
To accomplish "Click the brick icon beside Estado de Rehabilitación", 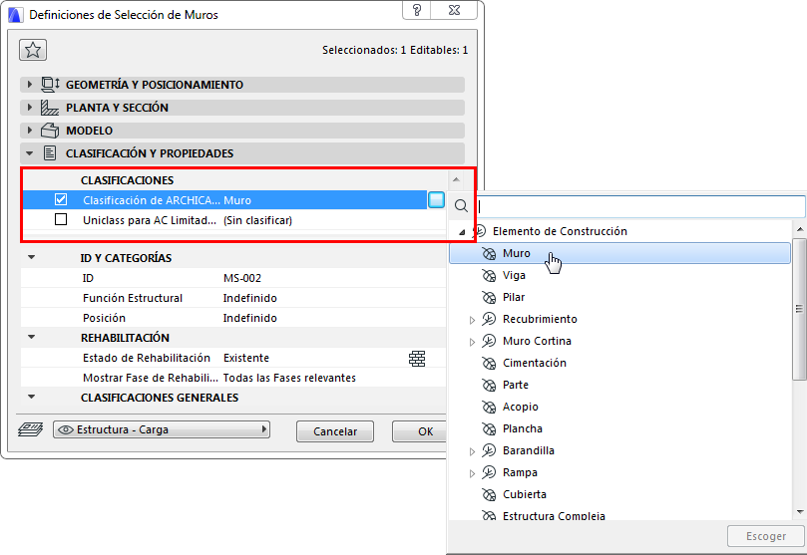I will click(x=417, y=358).
